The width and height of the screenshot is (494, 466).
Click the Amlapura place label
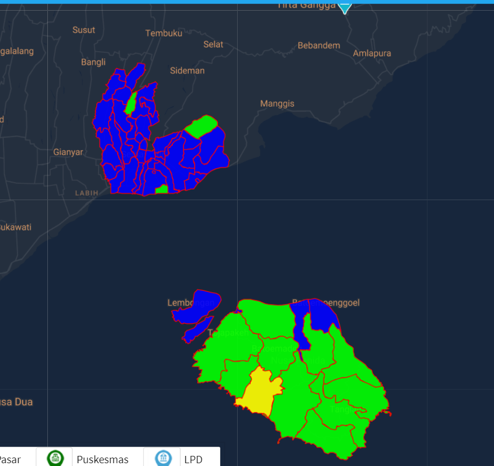pos(372,53)
